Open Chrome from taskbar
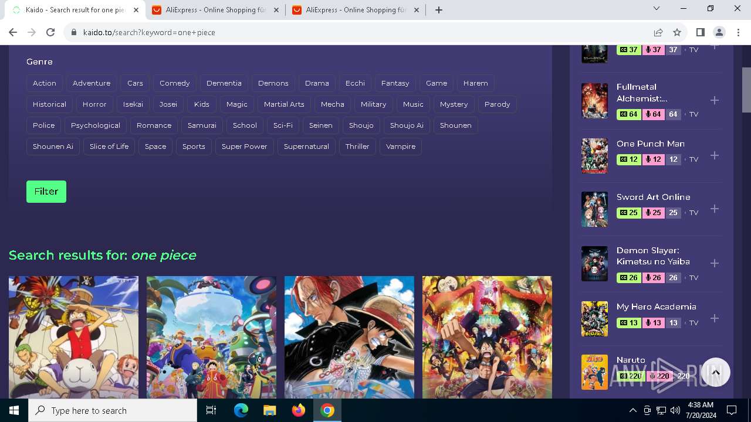This screenshot has height=422, width=751. [x=327, y=410]
